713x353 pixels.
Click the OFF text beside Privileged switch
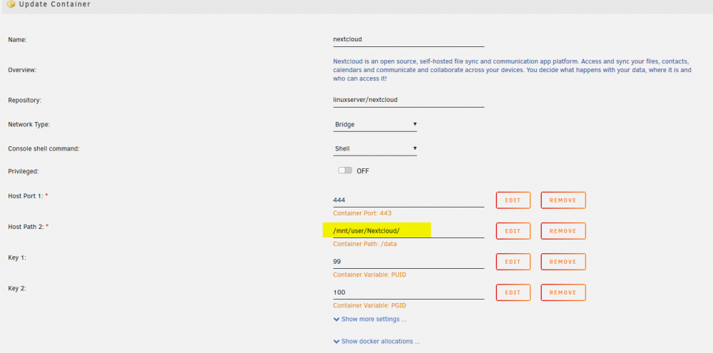coord(363,171)
